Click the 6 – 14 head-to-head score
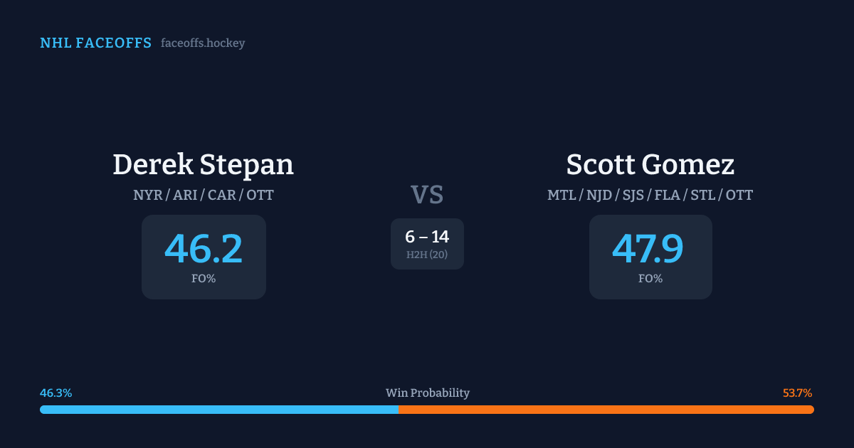This screenshot has width=854, height=448. click(427, 237)
